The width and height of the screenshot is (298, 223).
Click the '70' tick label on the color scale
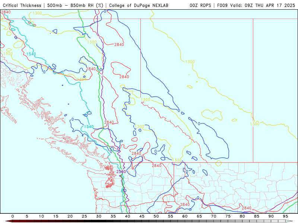coord(213,216)
